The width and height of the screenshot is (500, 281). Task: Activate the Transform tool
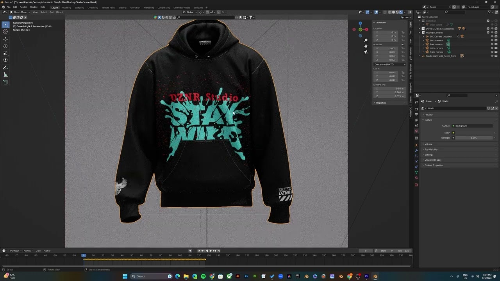point(5,60)
